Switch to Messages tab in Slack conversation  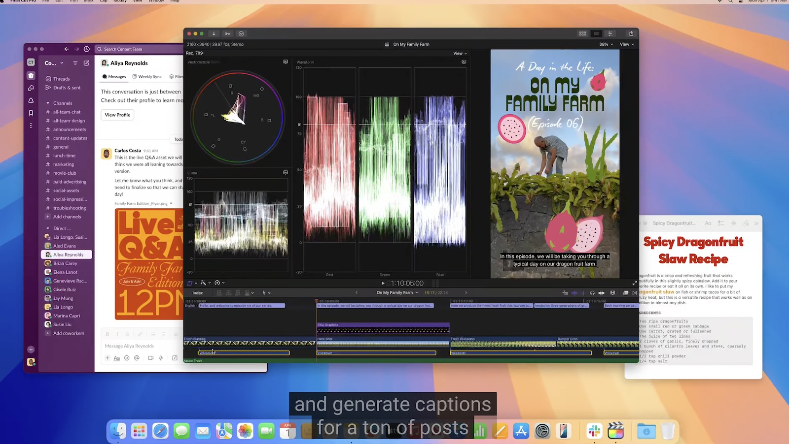tap(114, 76)
